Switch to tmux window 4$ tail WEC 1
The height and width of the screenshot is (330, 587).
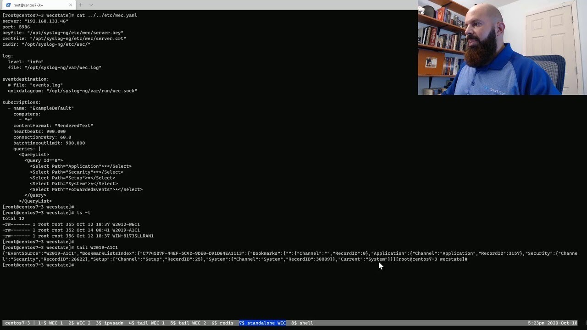[x=147, y=323]
